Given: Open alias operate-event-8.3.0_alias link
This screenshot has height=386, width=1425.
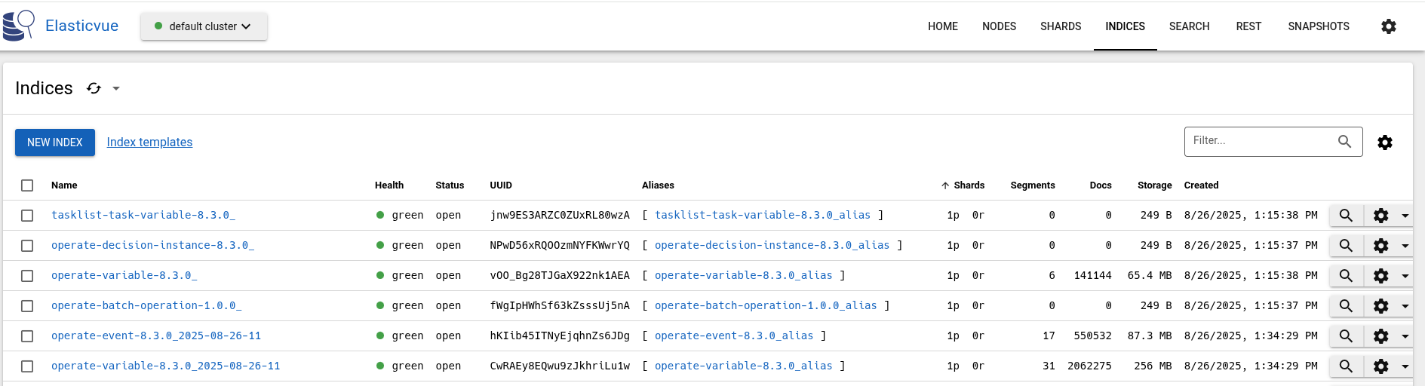Looking at the screenshot, I should pos(734,335).
